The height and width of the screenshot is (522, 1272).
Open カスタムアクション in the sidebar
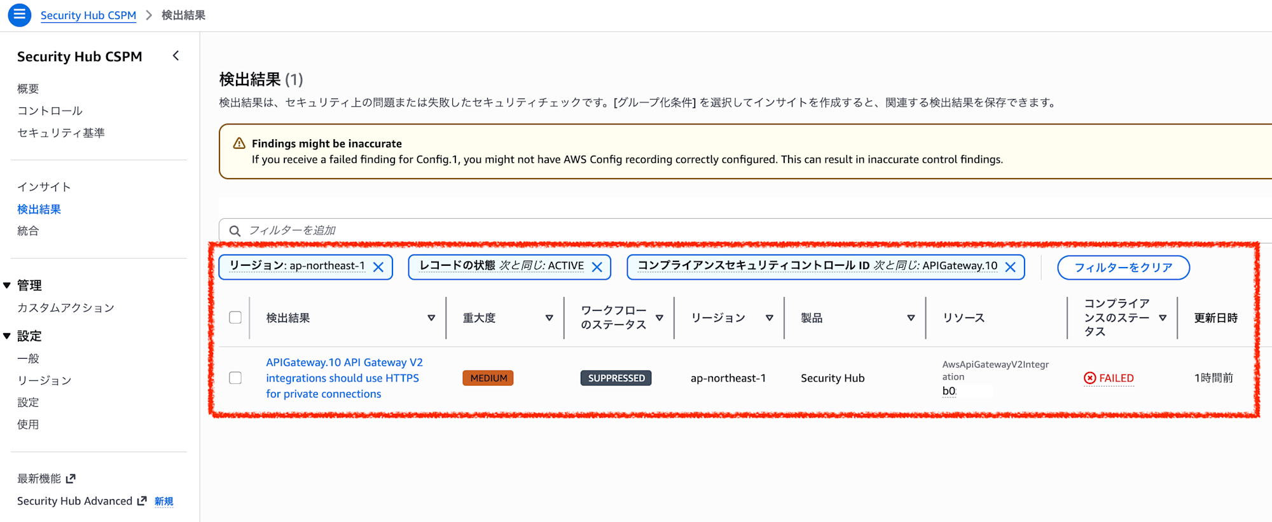click(x=66, y=308)
